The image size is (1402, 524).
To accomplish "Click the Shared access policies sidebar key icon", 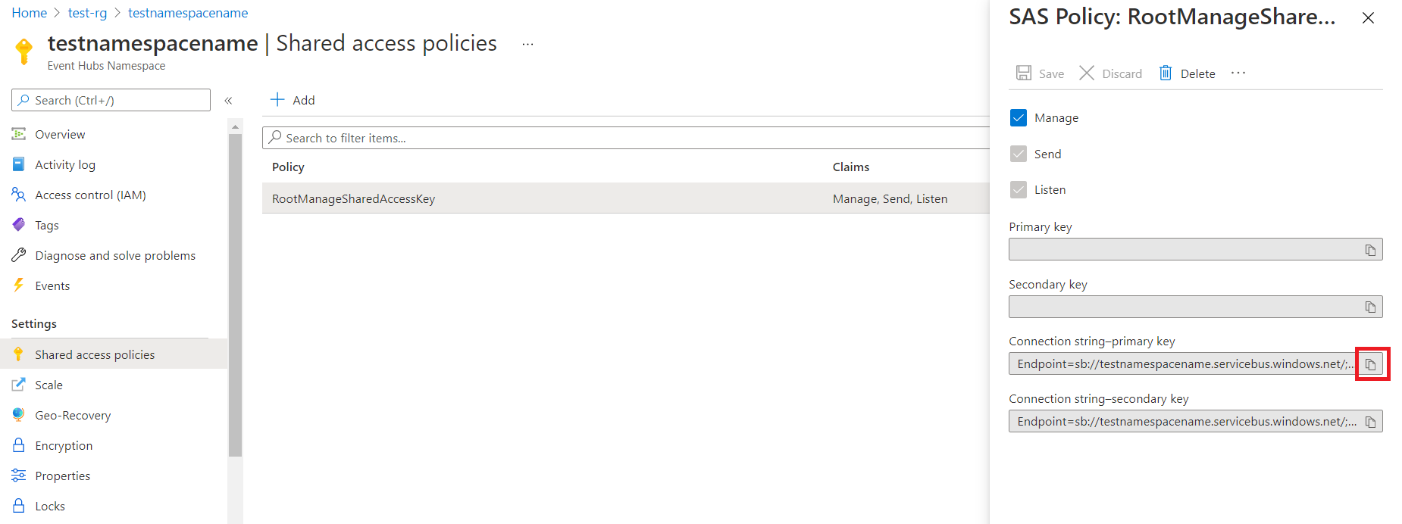I will coord(19,354).
